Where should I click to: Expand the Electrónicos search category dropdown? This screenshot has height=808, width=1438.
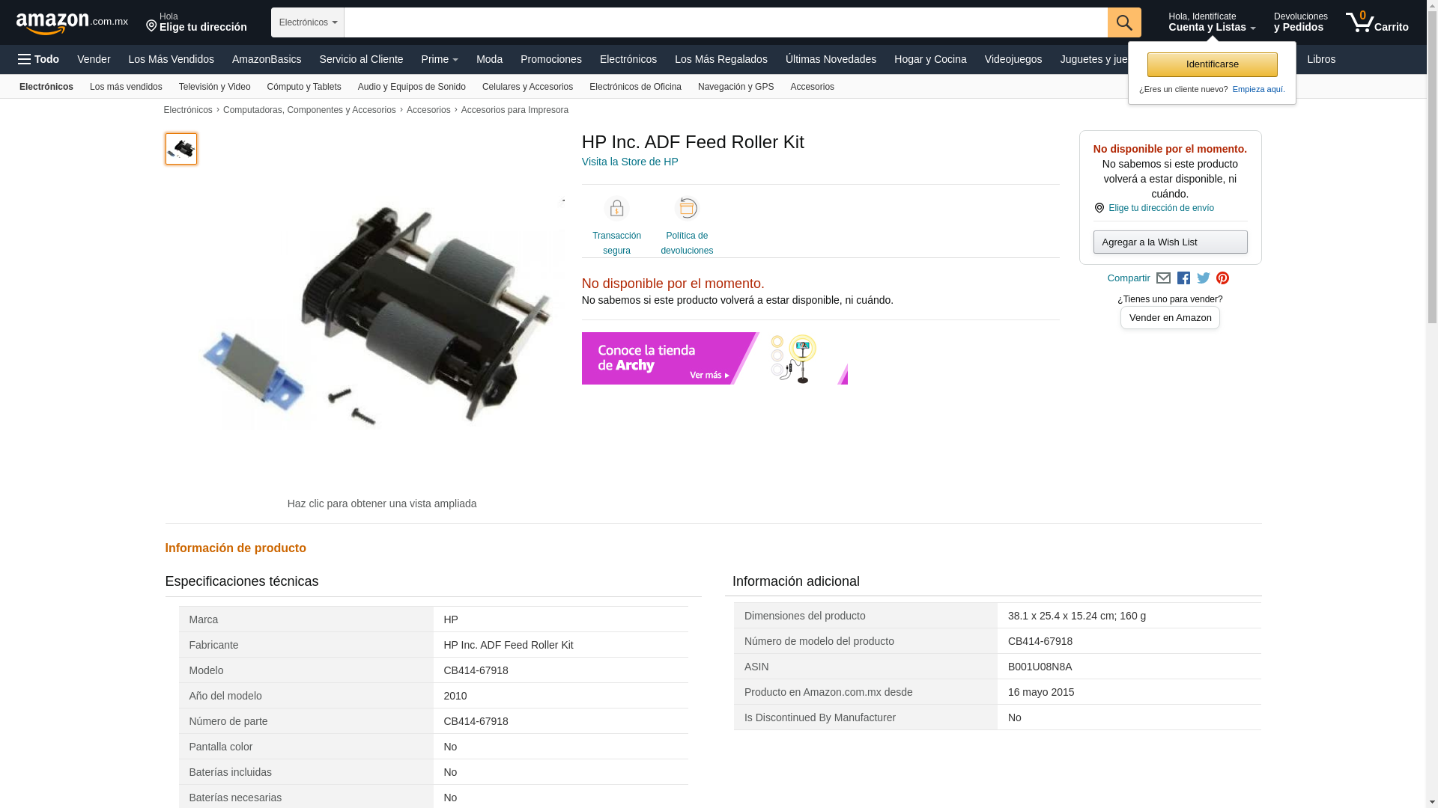pyautogui.click(x=308, y=22)
